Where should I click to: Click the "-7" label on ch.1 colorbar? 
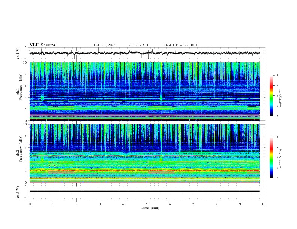277,116
